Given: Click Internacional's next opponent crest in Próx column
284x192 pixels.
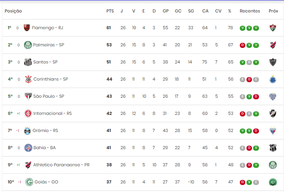Looking at the screenshot, I should 273,113.
